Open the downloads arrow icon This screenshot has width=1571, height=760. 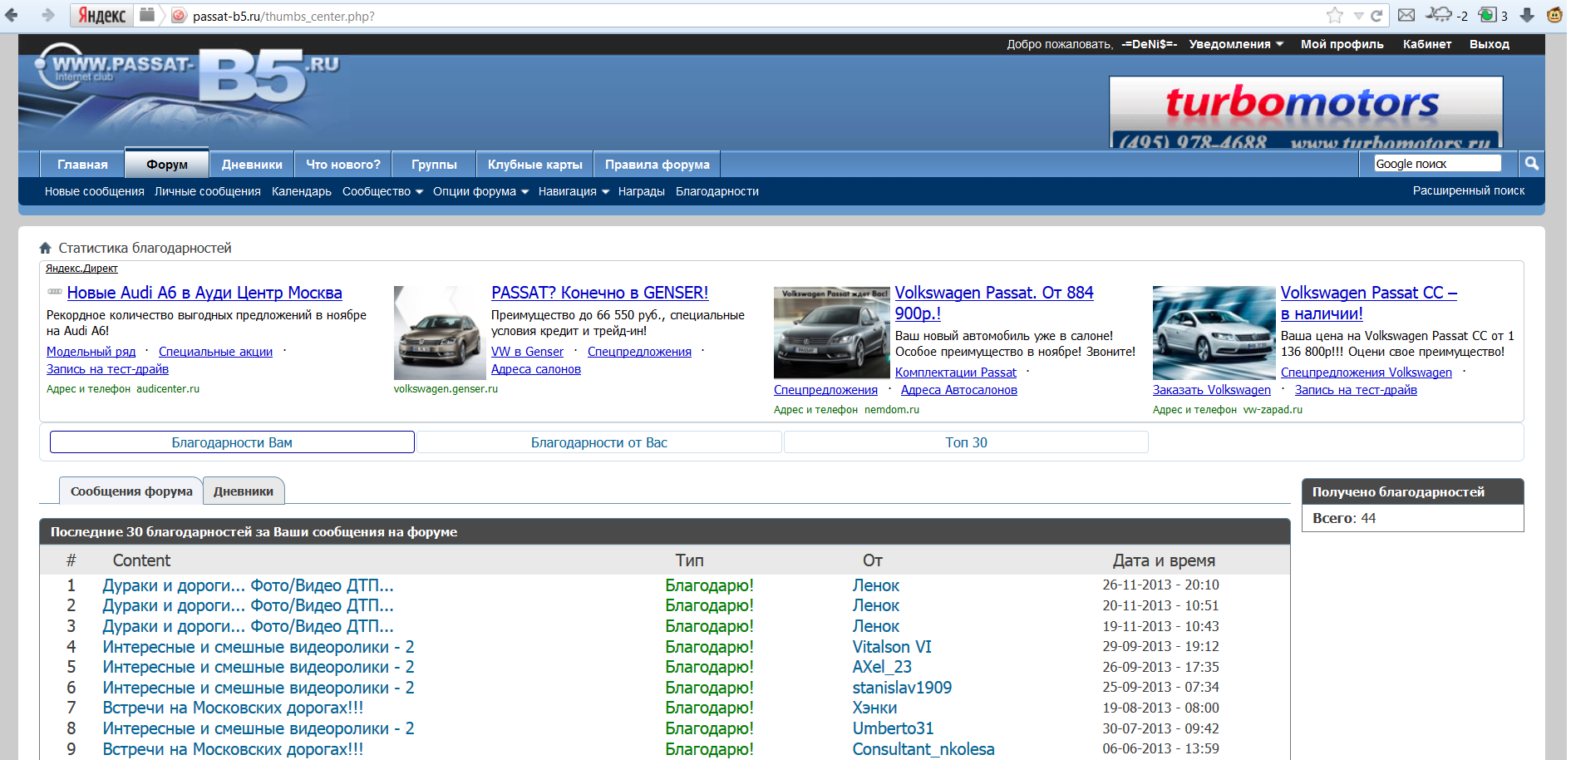pyautogui.click(x=1527, y=15)
